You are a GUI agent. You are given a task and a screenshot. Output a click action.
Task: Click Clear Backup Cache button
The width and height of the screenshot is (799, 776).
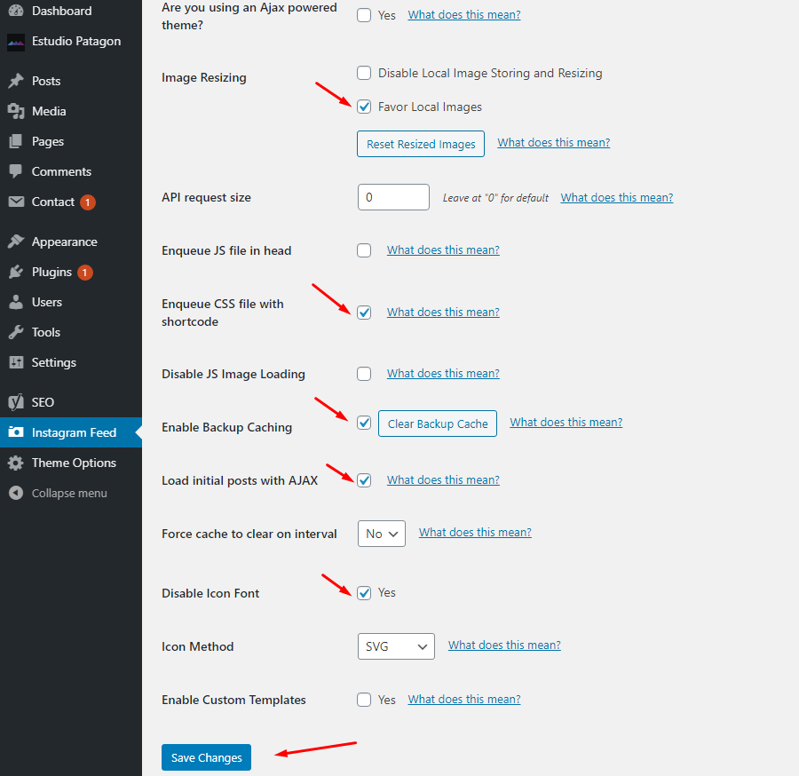point(438,424)
